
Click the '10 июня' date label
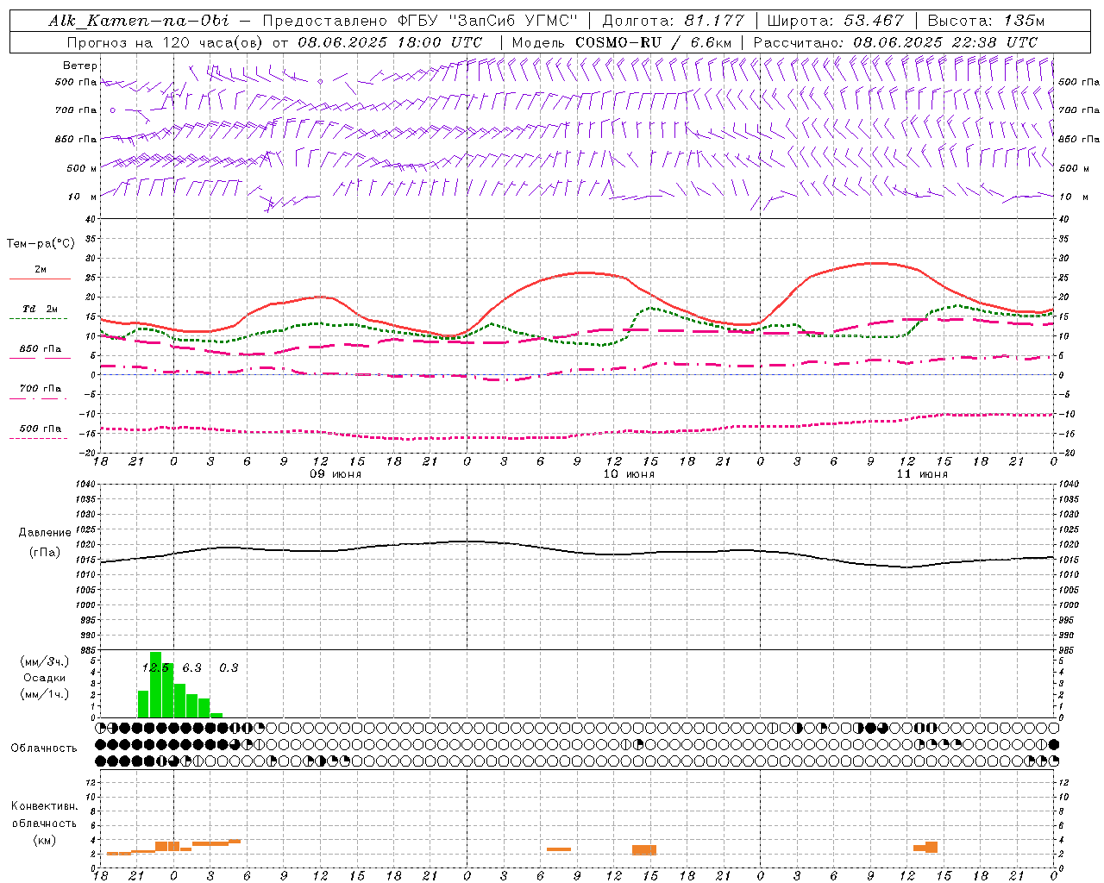tap(629, 474)
